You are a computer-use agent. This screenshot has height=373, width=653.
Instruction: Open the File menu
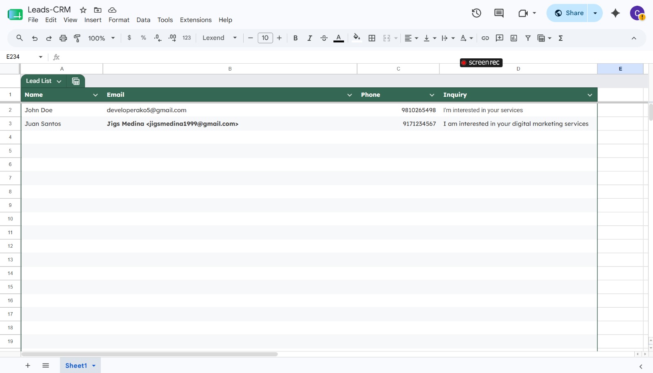tap(33, 20)
